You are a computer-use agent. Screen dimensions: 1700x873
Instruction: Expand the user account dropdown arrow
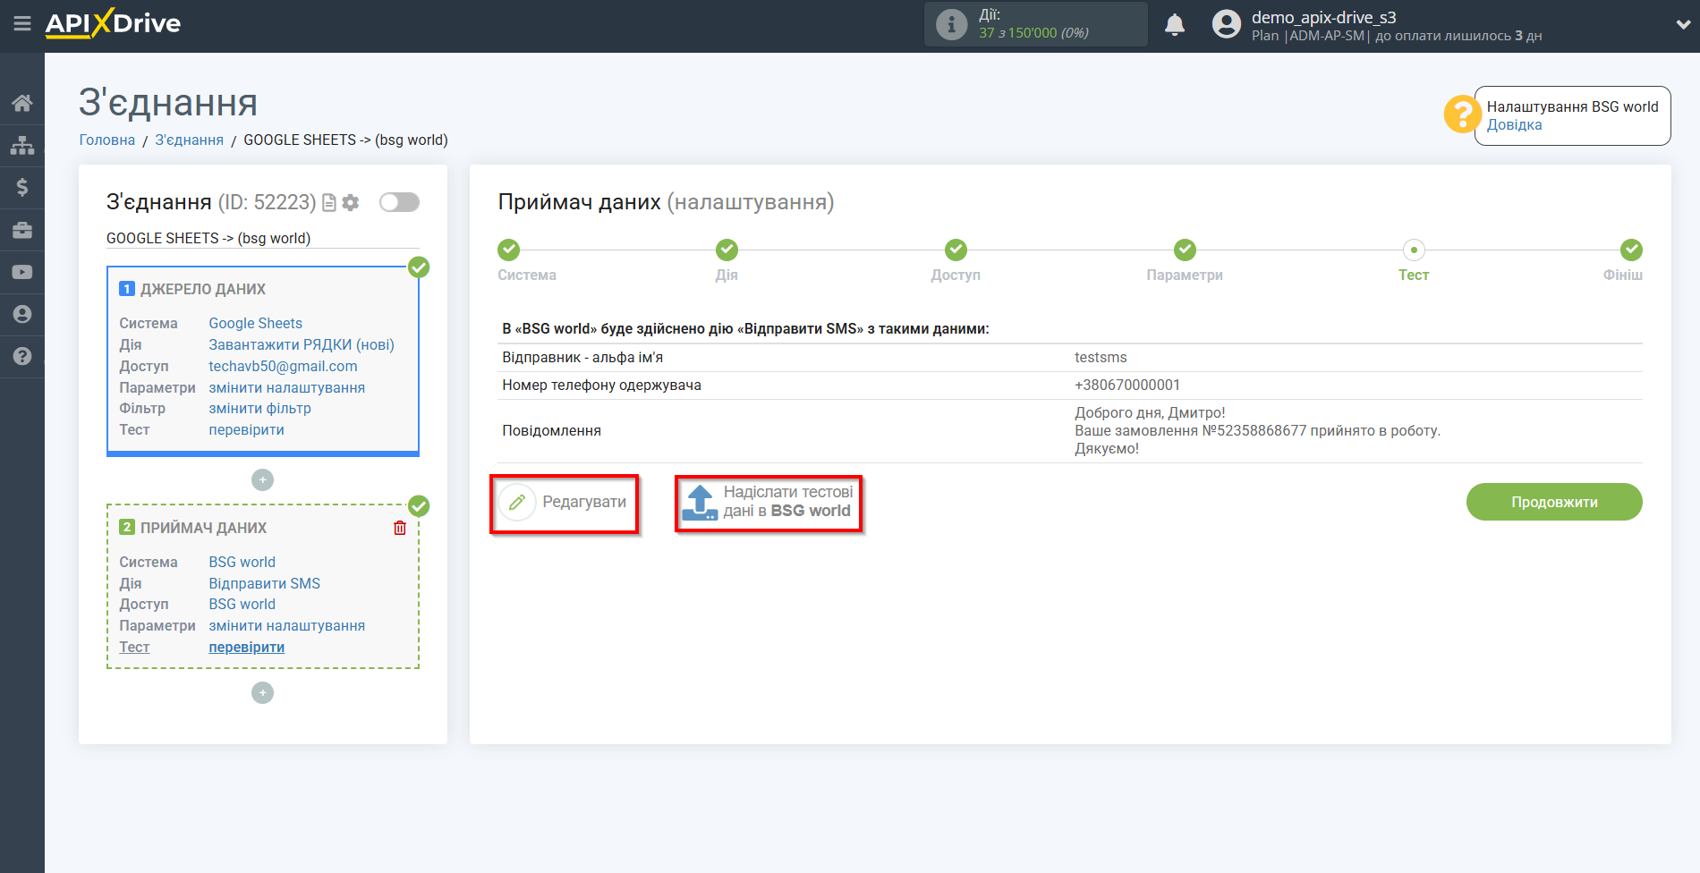point(1682,25)
